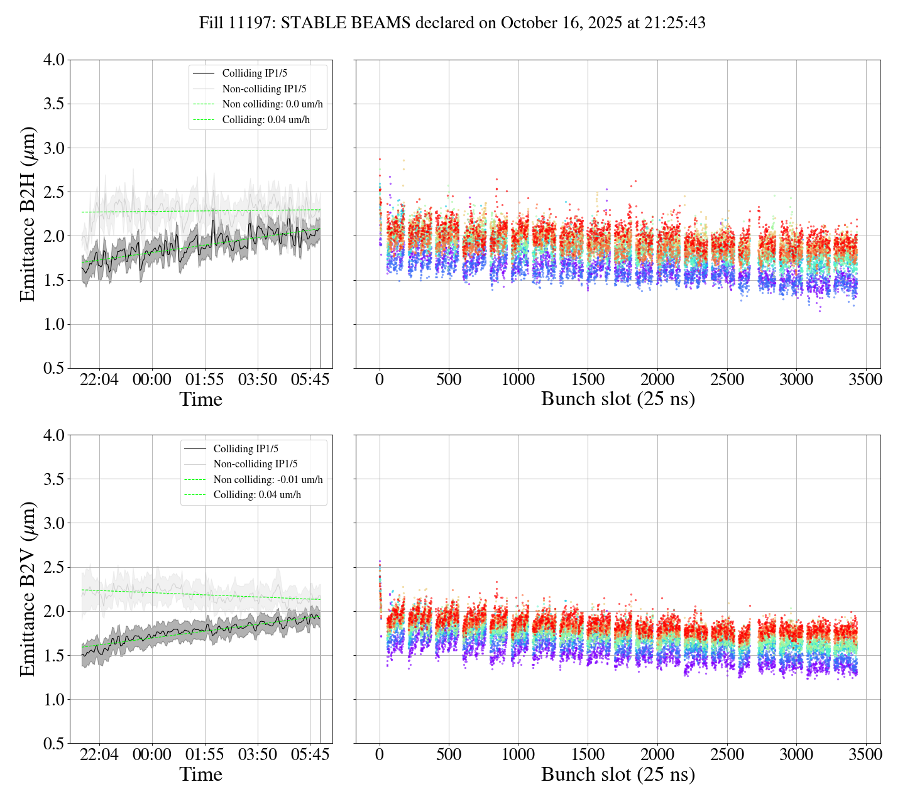
Task: Click the "05:45" tick on B2V time axis
Action: [x=310, y=755]
